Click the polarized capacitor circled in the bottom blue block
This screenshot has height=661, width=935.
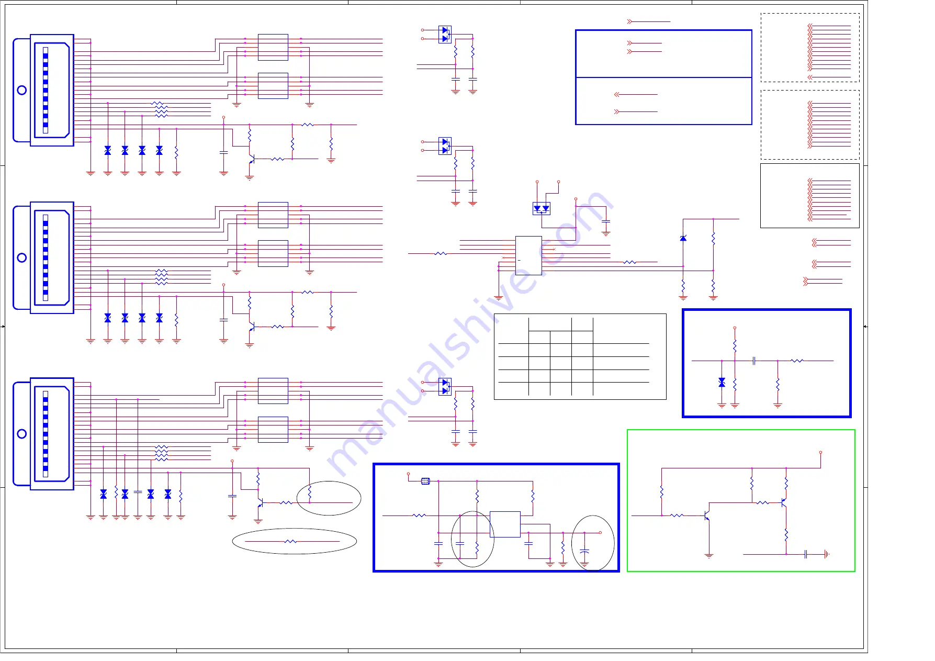[x=584, y=552]
